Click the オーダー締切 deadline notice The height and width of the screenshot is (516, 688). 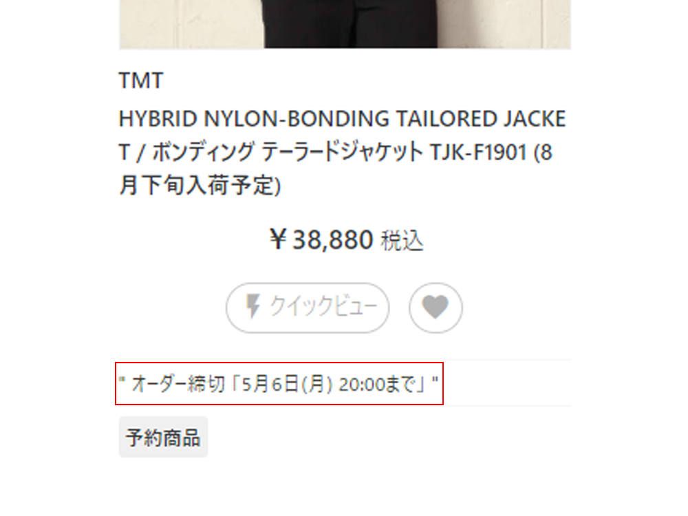tap(279, 384)
